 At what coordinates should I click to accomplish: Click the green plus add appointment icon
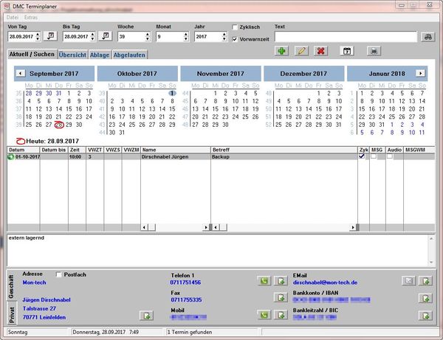click(281, 51)
